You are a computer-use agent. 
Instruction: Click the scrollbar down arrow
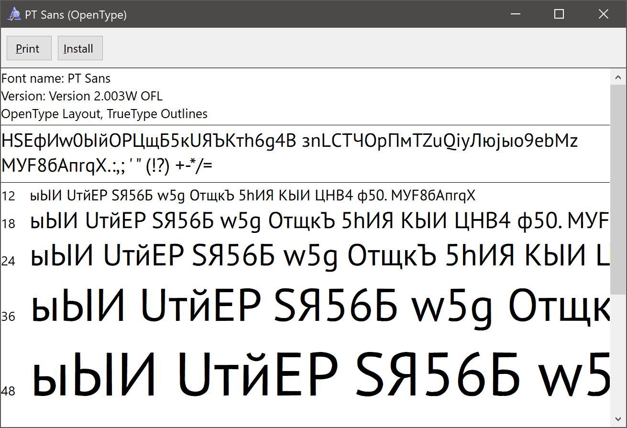pyautogui.click(x=617, y=419)
